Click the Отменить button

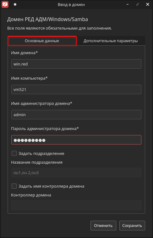coord(103,225)
